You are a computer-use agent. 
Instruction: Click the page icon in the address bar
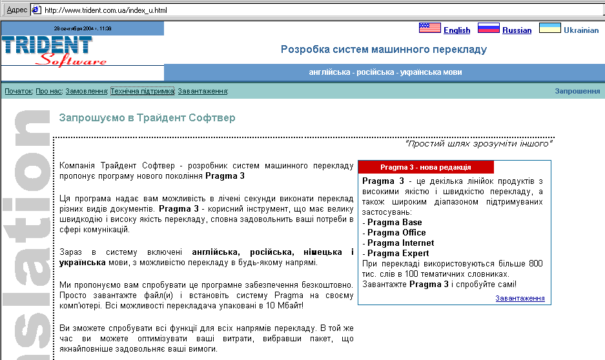pos(36,10)
